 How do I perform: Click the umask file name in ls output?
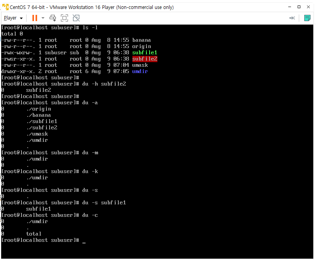[140, 65]
